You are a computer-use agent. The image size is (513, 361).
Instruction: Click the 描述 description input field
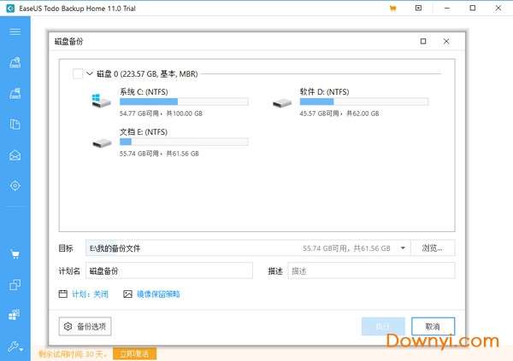(371, 271)
